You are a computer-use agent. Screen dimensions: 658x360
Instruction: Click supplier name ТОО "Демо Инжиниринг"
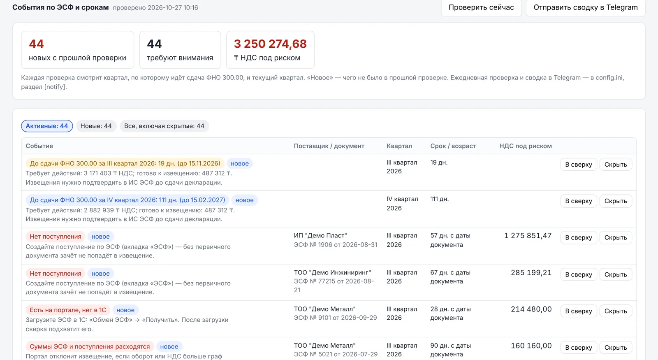point(332,273)
